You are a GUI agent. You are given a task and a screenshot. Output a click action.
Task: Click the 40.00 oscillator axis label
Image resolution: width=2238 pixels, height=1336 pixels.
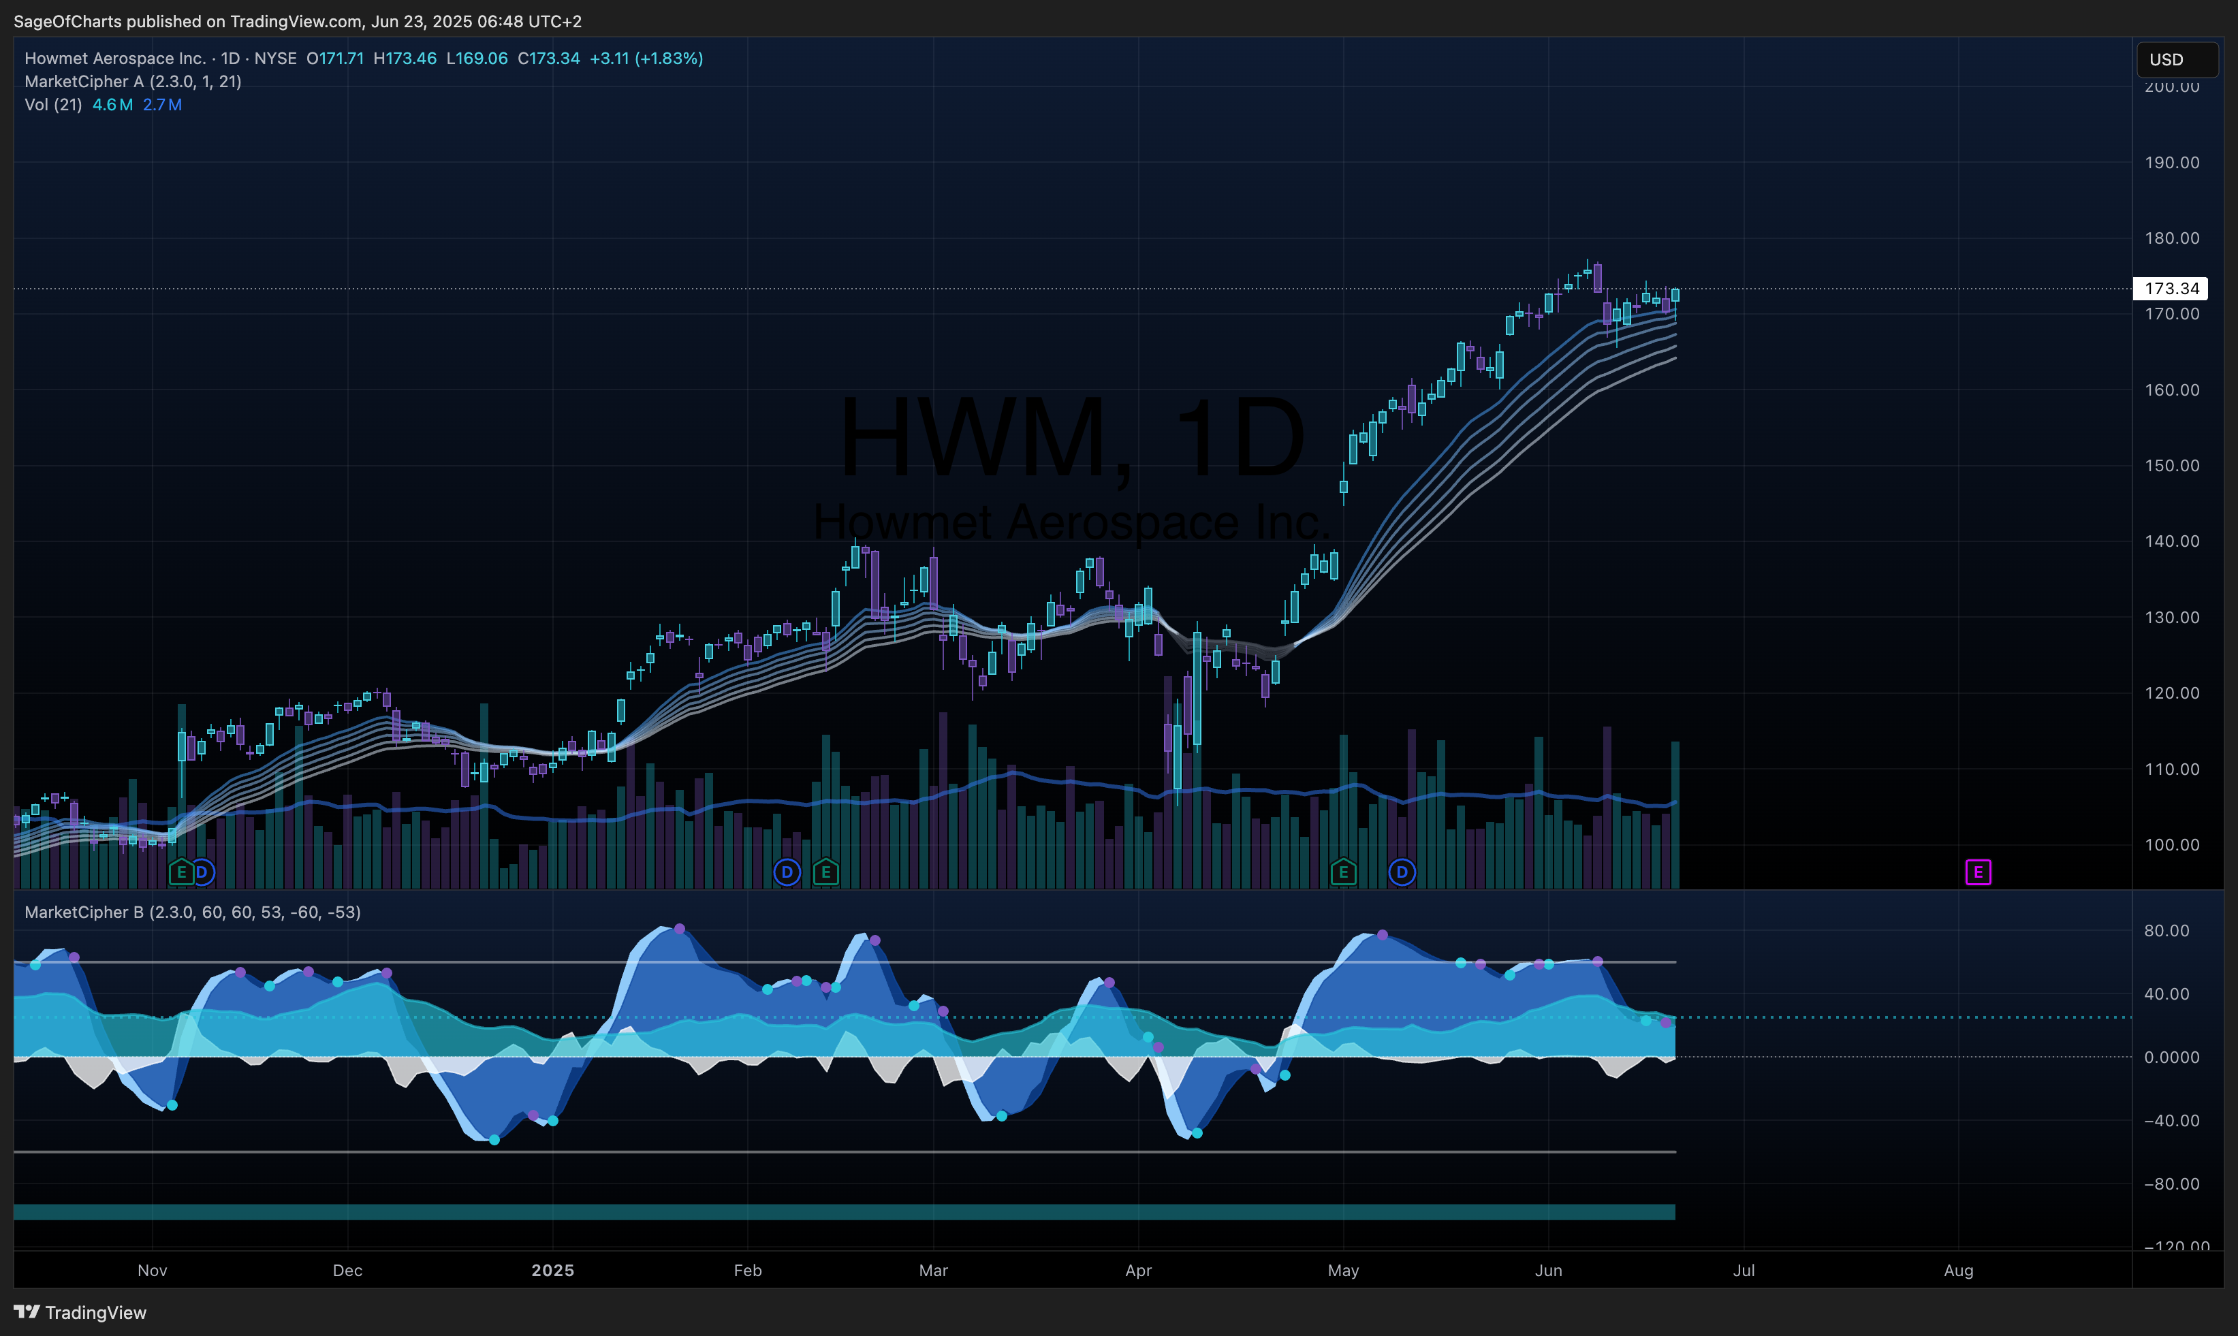pyautogui.click(x=2166, y=995)
